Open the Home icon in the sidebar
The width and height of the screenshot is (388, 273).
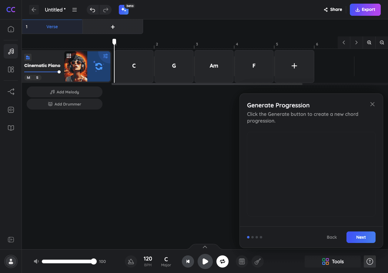point(11,29)
